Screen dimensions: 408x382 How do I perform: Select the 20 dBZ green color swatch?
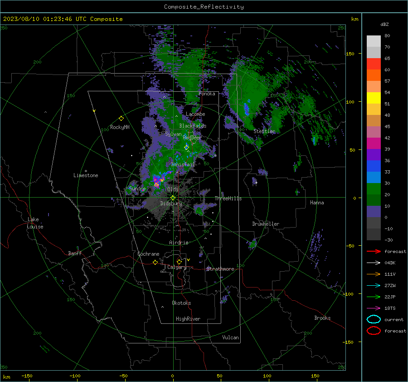(x=374, y=189)
